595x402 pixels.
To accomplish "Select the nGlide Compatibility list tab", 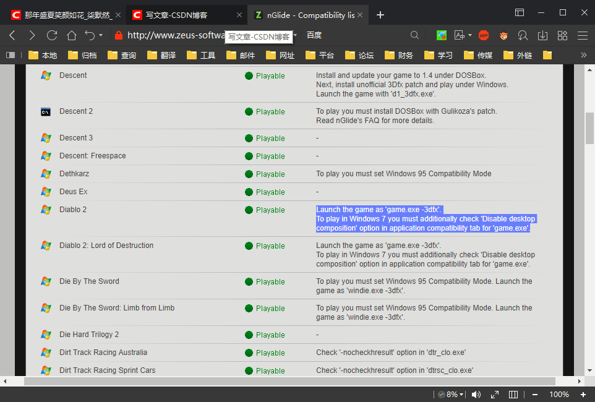I will [x=307, y=15].
